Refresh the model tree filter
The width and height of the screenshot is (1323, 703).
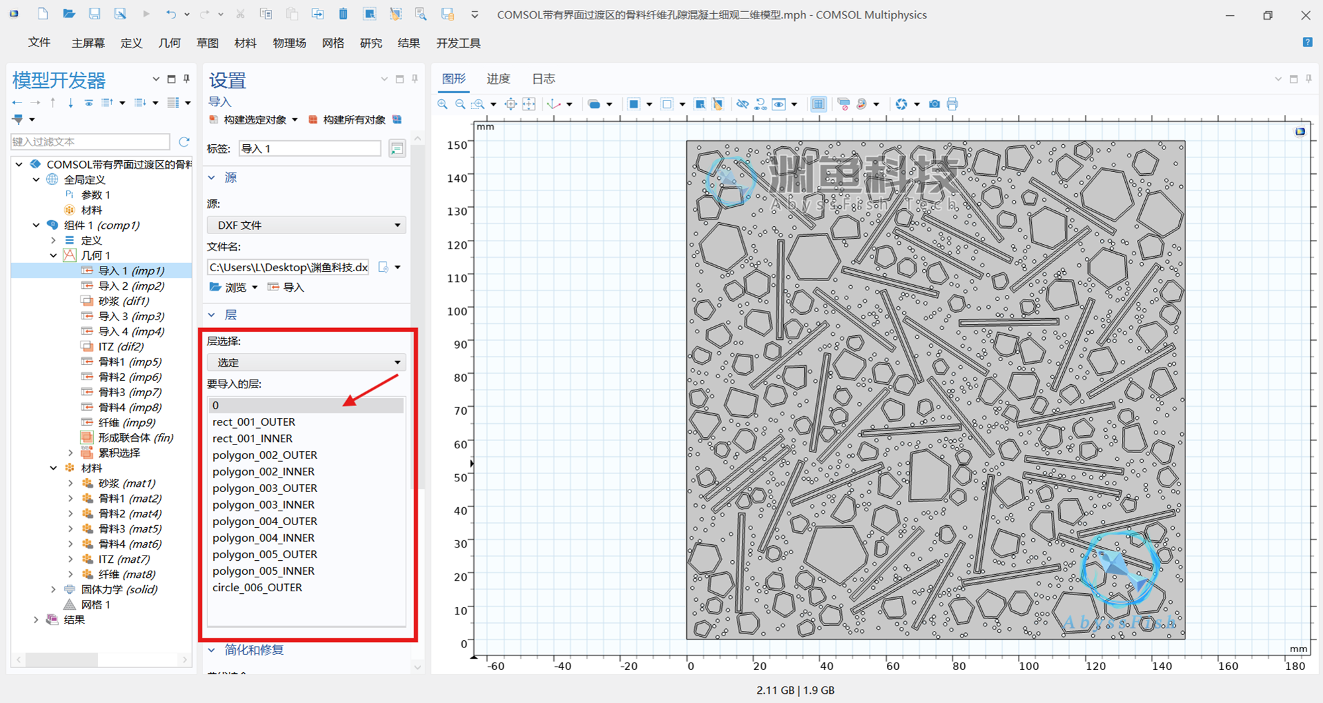coord(184,142)
